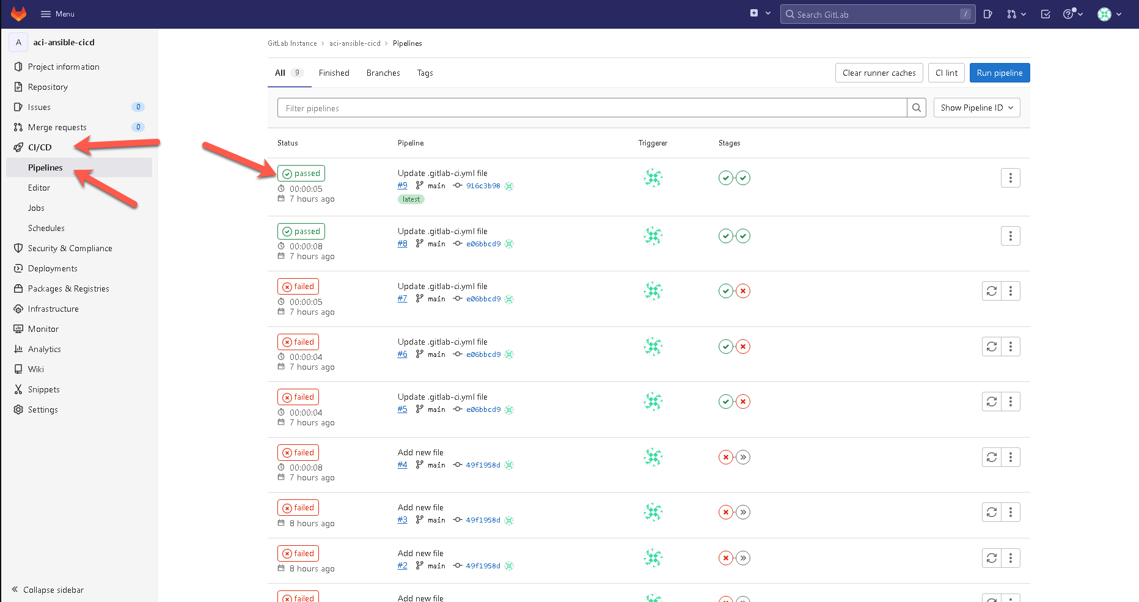Retry pipeline #4
The image size is (1139, 602).
pos(992,457)
